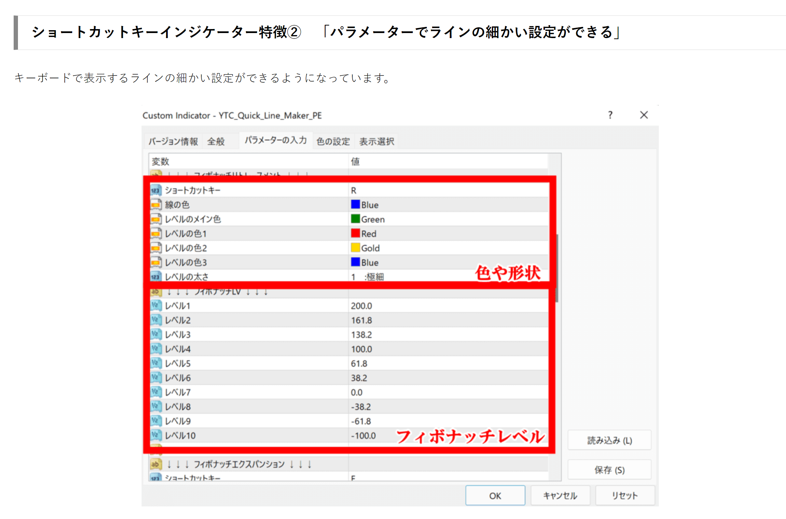Click the help question mark in title bar
786x519 pixels.
pyautogui.click(x=610, y=115)
